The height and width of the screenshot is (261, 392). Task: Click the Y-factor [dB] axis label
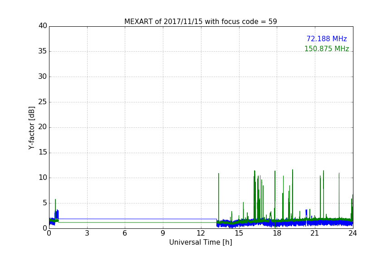(x=31, y=128)
